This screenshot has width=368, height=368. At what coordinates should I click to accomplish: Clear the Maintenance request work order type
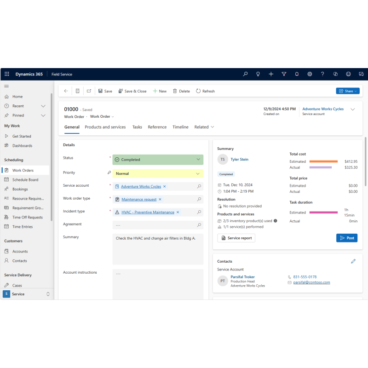[x=160, y=199]
